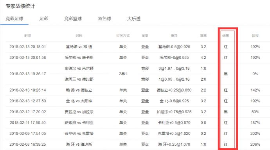
Task: Open the 谢周三 vs 德比郡 match
Action: tap(79, 80)
